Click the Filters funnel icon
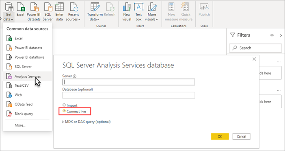 click(x=233, y=35)
